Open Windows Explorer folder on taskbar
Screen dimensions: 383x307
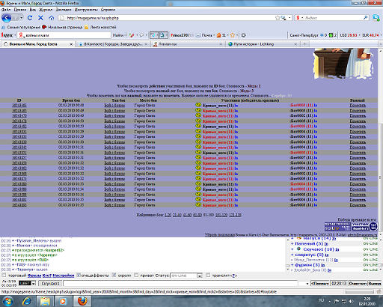(45, 301)
